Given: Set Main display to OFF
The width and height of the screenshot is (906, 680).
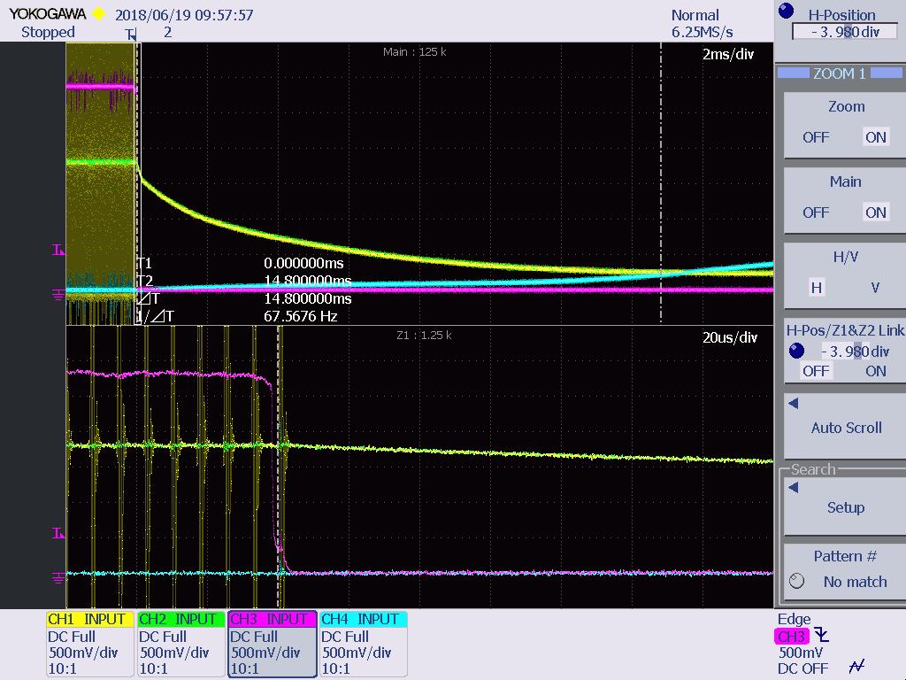Looking at the screenshot, I should click(x=815, y=212).
